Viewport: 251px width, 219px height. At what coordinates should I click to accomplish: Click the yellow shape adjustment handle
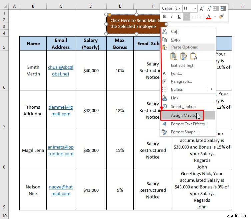tap(109, 15)
